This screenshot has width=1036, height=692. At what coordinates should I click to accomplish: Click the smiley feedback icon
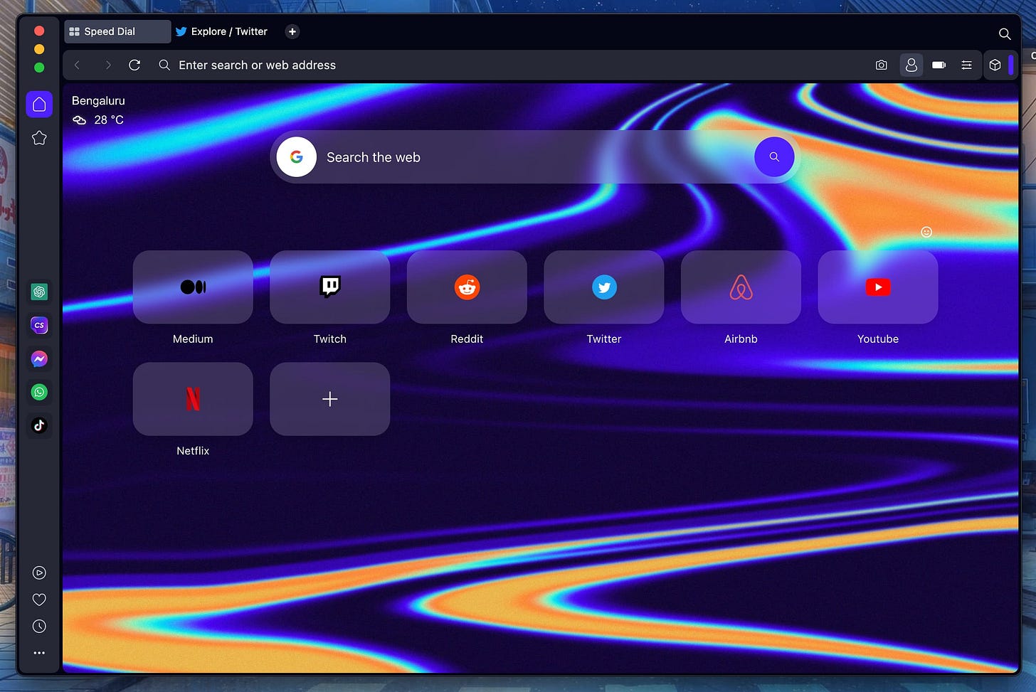tap(926, 232)
